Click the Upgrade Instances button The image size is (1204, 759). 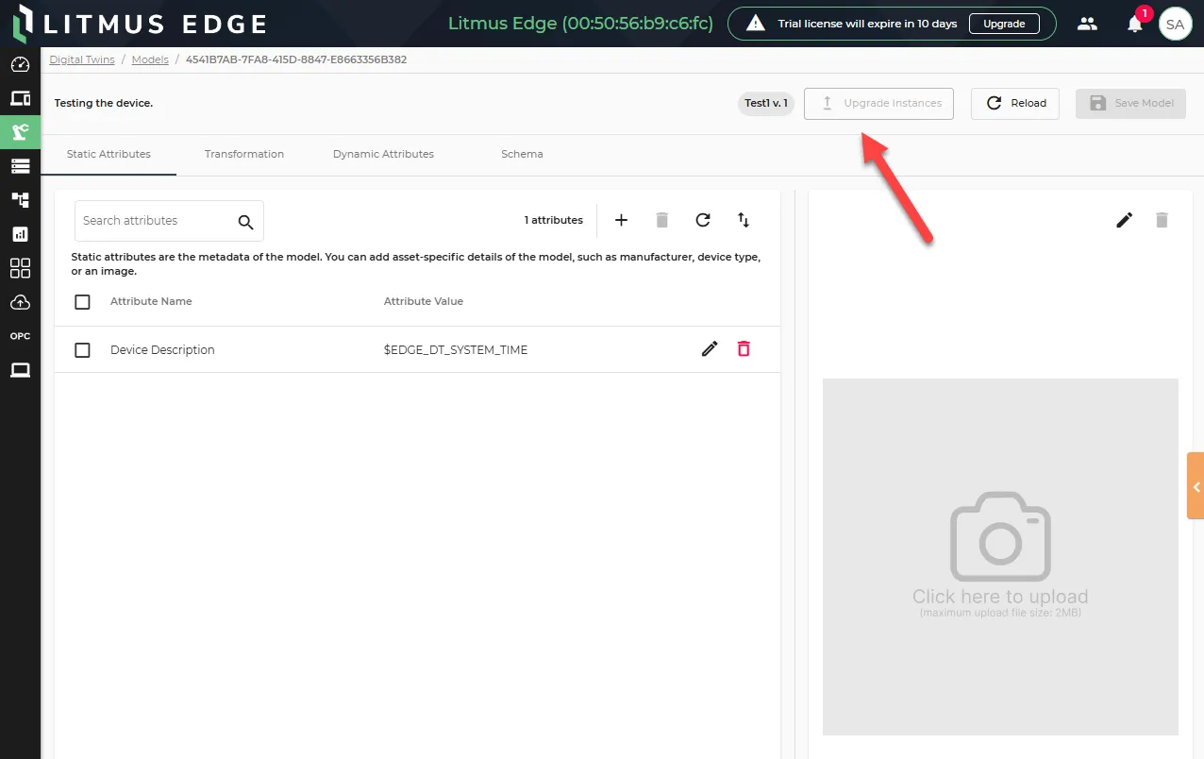878,104
